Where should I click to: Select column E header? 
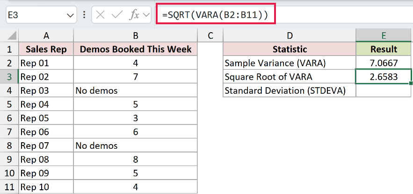tap(384, 36)
